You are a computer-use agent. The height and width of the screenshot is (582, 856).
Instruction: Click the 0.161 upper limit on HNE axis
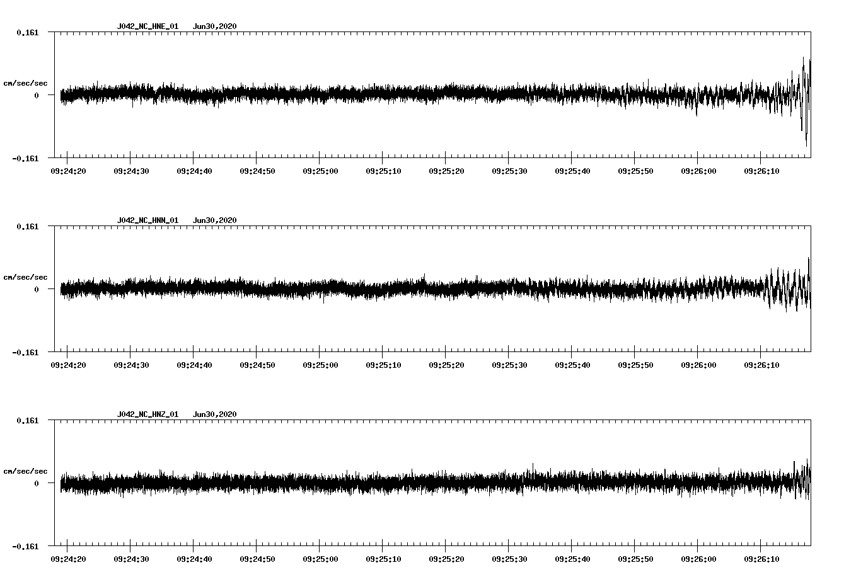pos(27,32)
